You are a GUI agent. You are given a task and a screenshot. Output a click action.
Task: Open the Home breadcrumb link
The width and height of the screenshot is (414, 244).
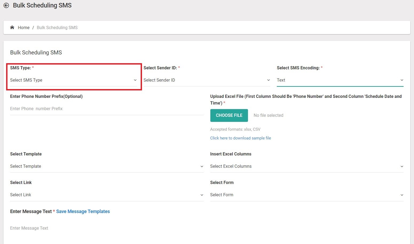(23, 27)
